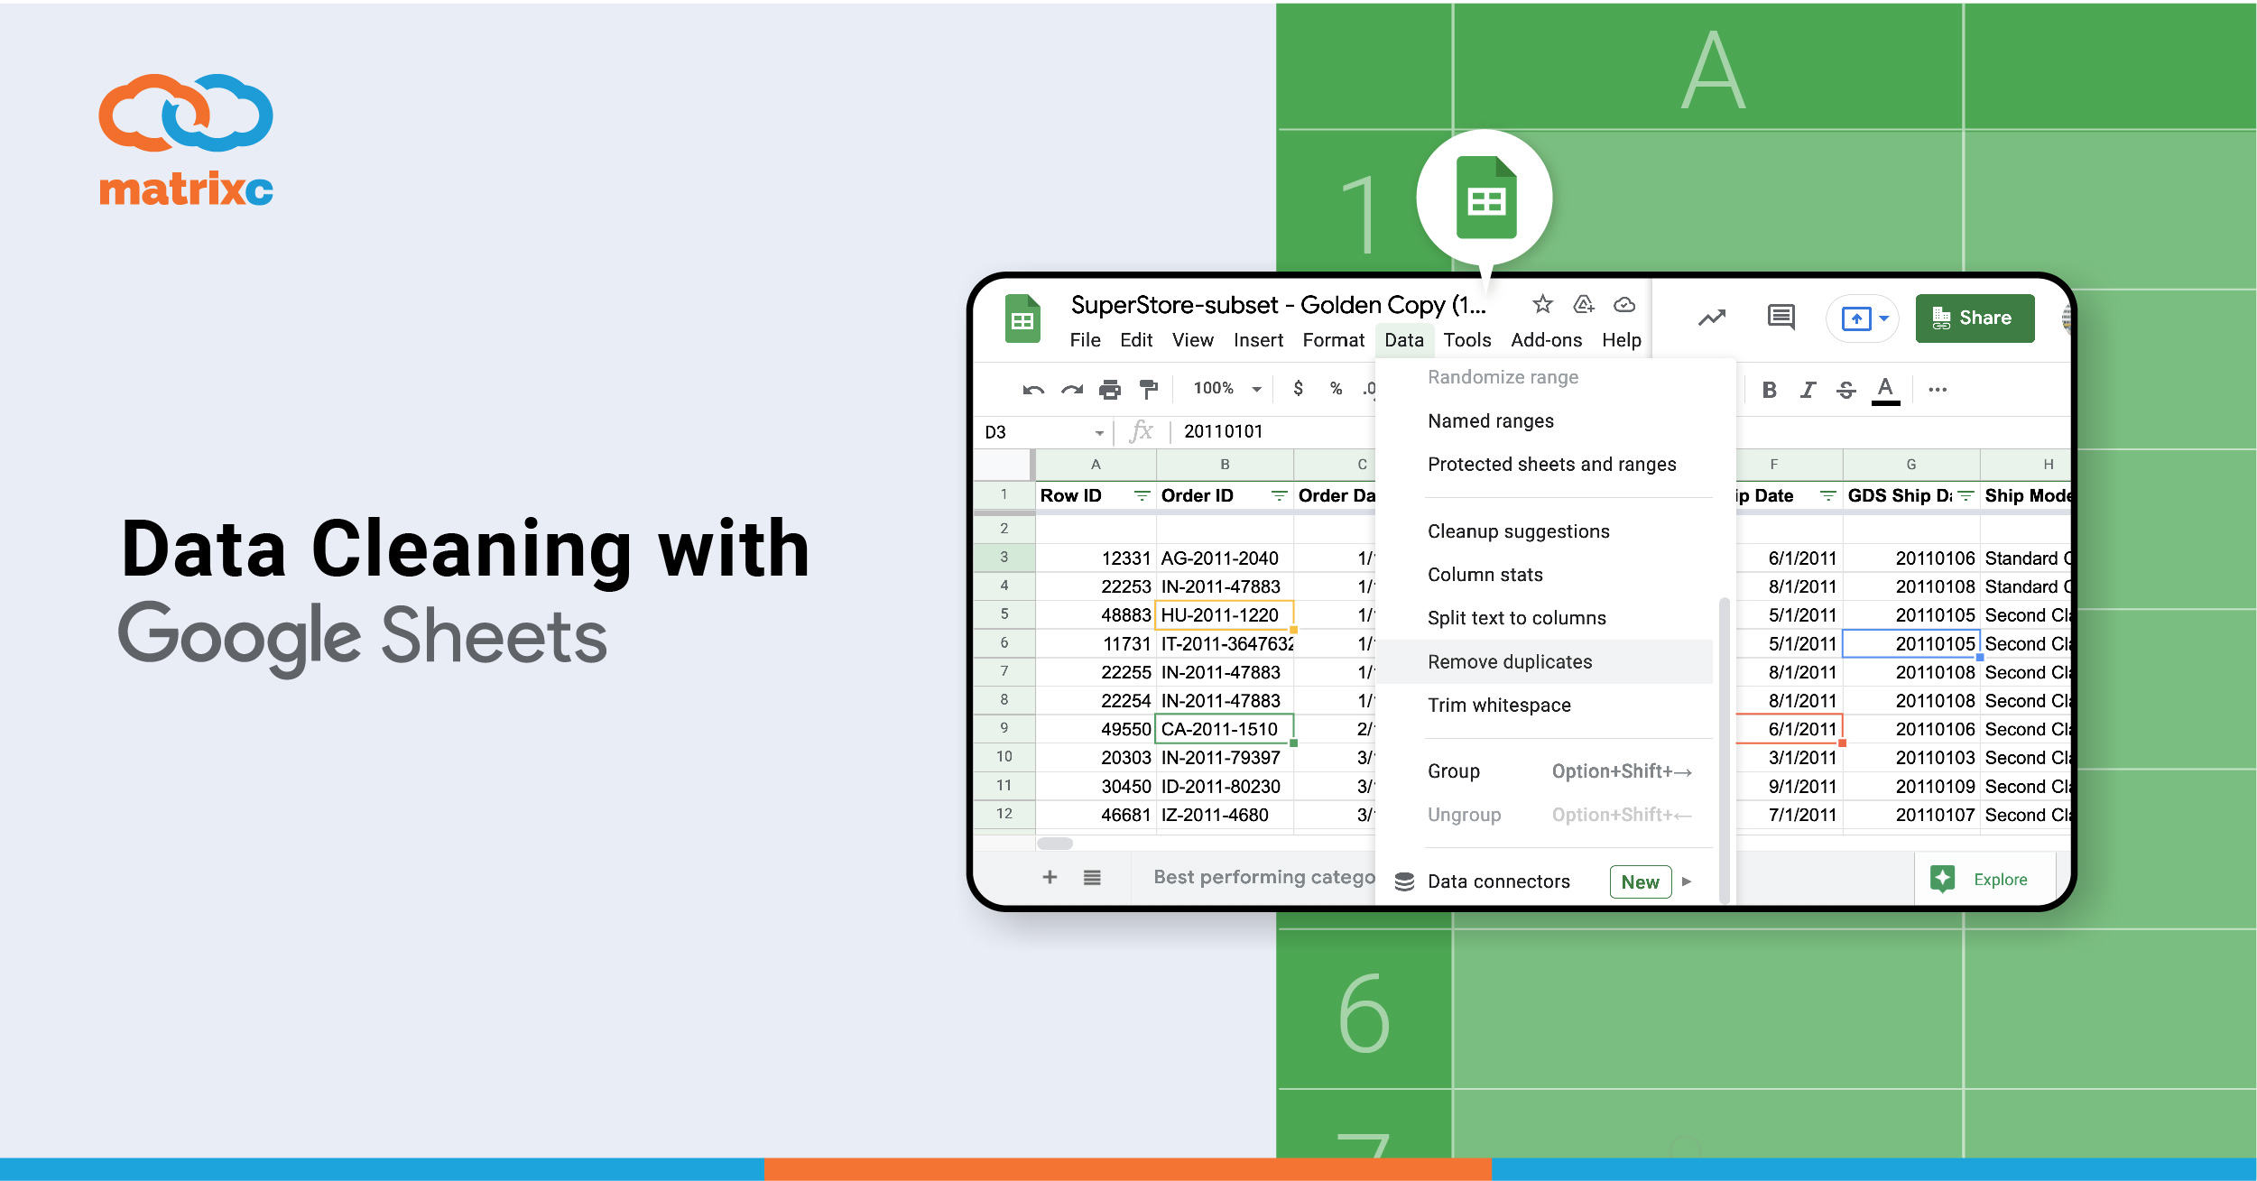Select 'Remove duplicates' from Data menu
2257x1181 pixels.
coord(1511,661)
